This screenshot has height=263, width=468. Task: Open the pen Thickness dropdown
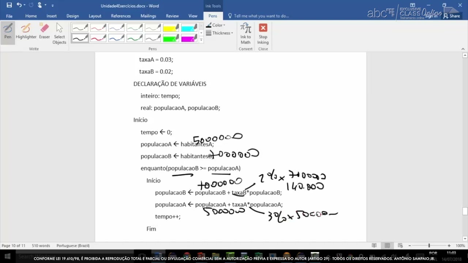(x=219, y=33)
